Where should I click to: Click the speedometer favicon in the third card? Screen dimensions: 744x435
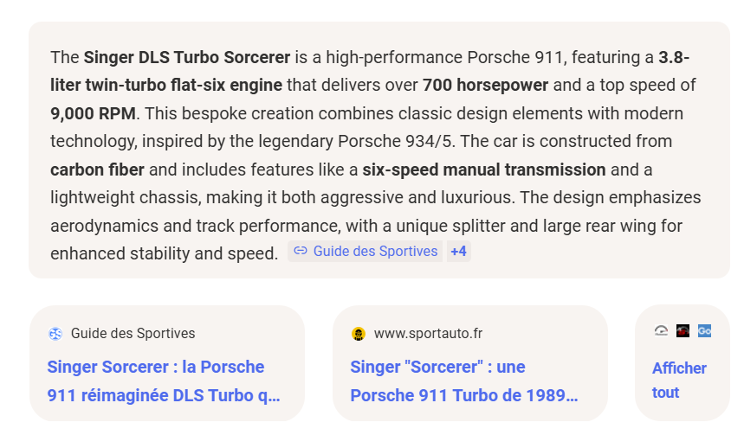[661, 330]
